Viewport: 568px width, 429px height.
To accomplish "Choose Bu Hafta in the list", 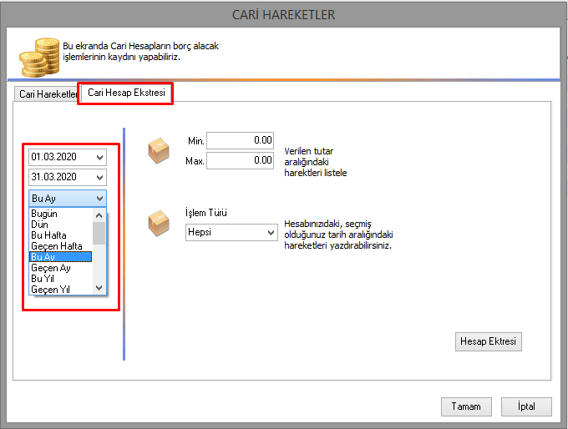I will pyautogui.click(x=48, y=235).
